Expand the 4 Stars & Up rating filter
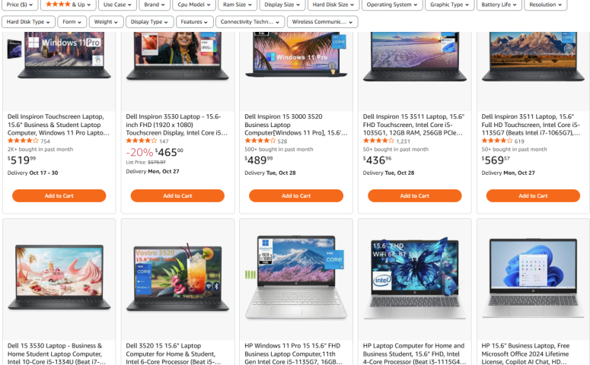Image resolution: width=590 pixels, height=365 pixels. point(68,5)
